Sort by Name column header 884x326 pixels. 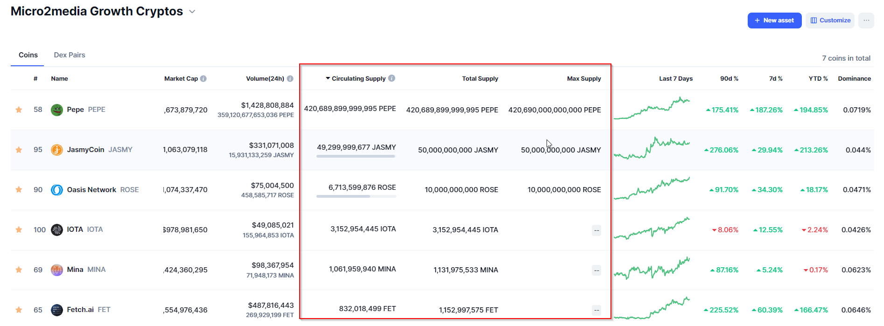(x=59, y=78)
